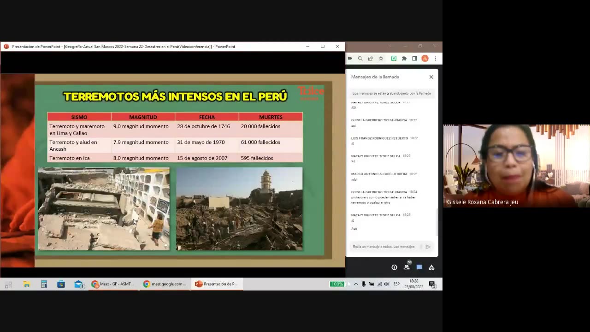Toggle Chrome side panel icon
The image size is (590, 332).
tap(414, 59)
